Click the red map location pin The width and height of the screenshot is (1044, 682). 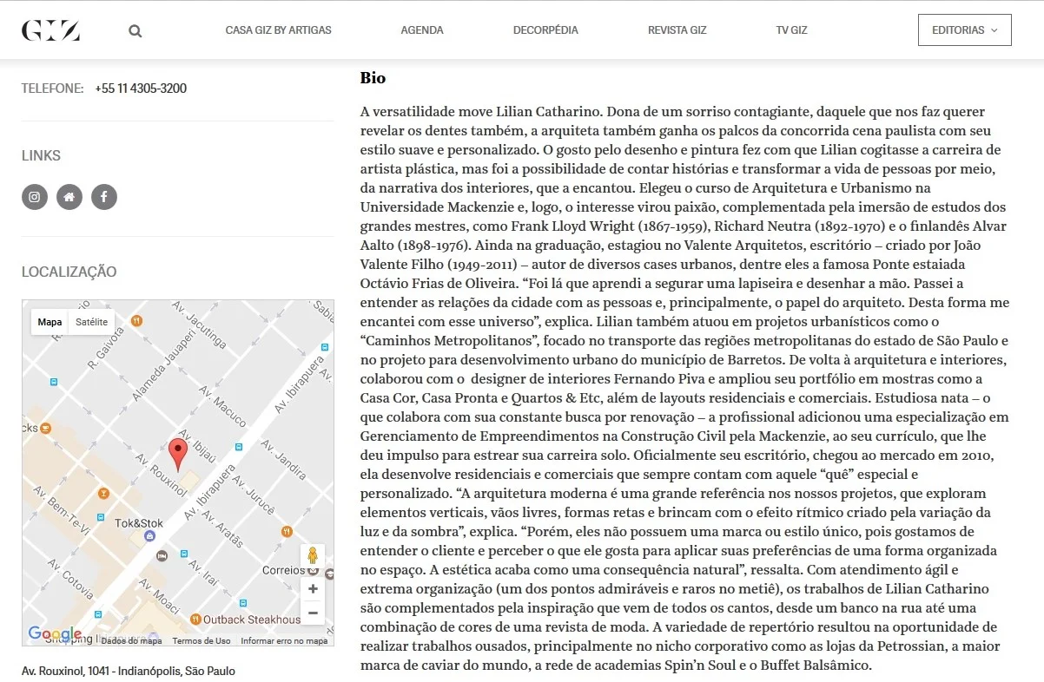[177, 455]
